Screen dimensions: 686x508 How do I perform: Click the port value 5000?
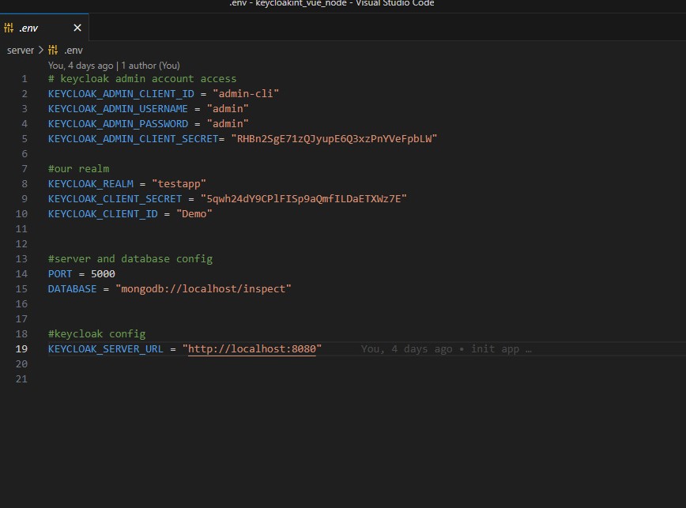pos(103,273)
